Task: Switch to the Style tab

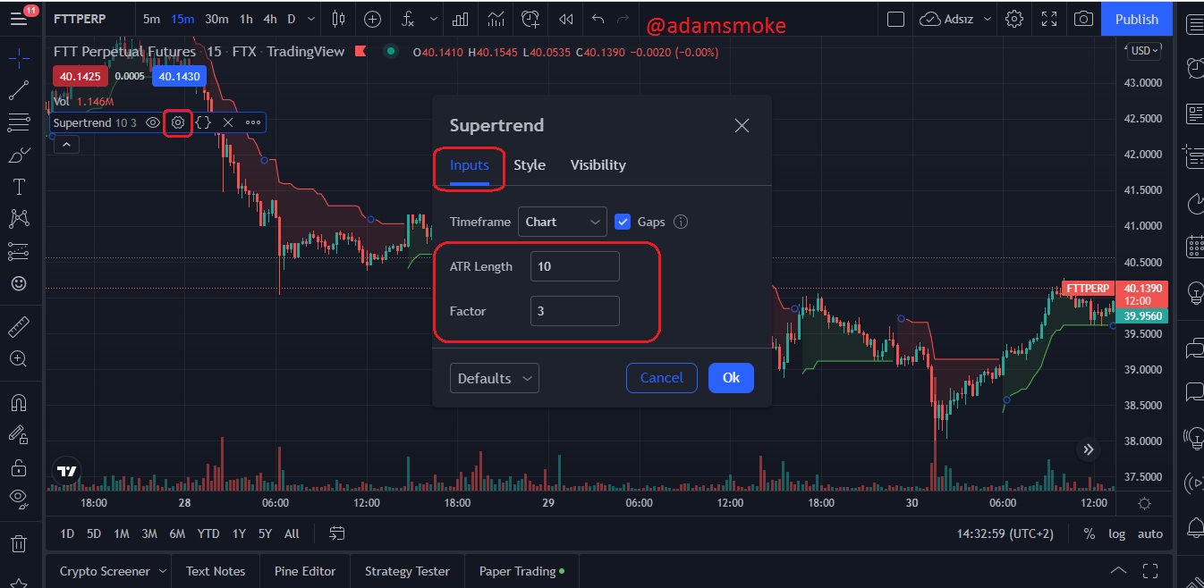Action: click(530, 165)
